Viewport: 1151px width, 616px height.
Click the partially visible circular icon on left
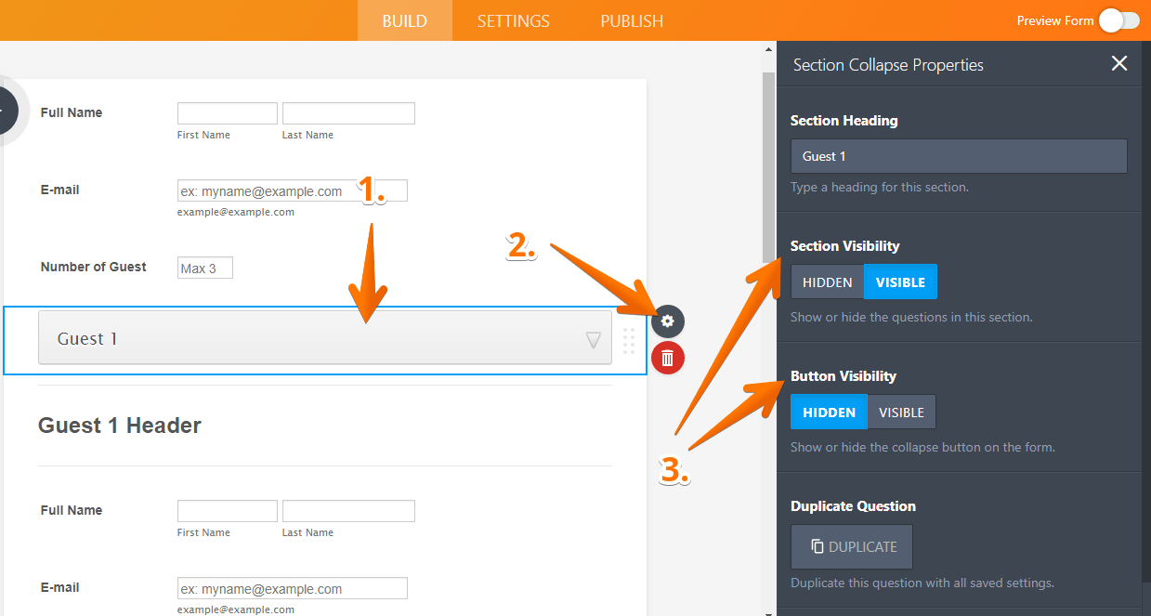4,111
